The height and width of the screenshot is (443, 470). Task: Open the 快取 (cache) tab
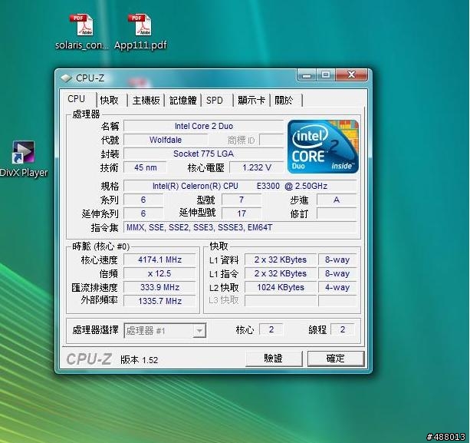110,100
